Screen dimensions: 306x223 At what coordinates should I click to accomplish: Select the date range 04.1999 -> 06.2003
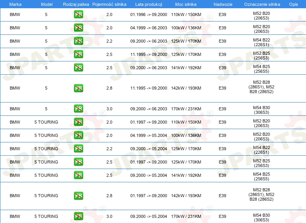pyautogui.click(x=149, y=28)
